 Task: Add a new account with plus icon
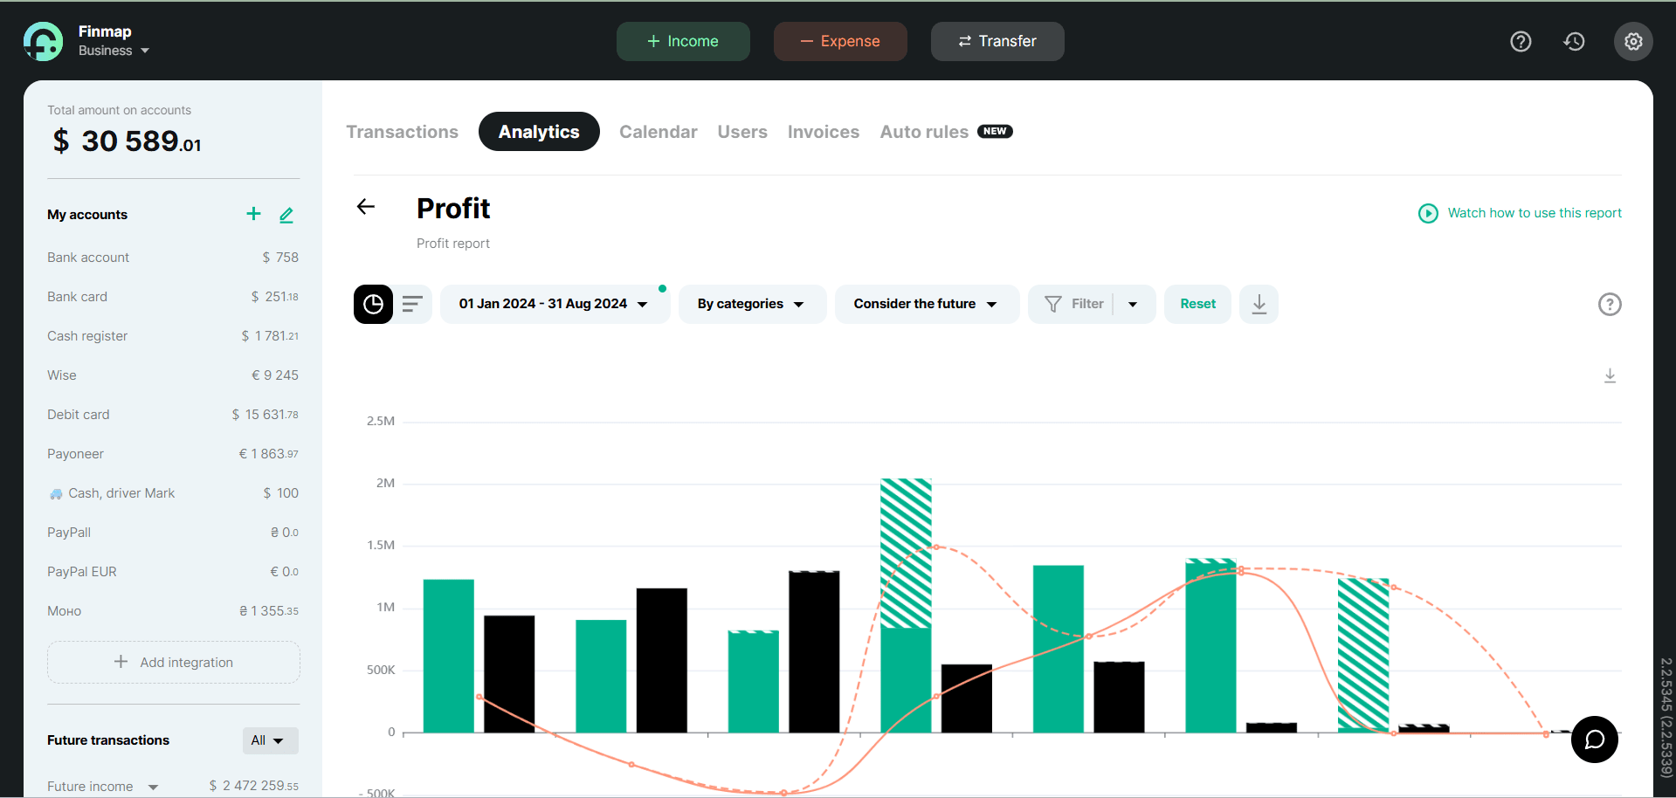coord(252,214)
